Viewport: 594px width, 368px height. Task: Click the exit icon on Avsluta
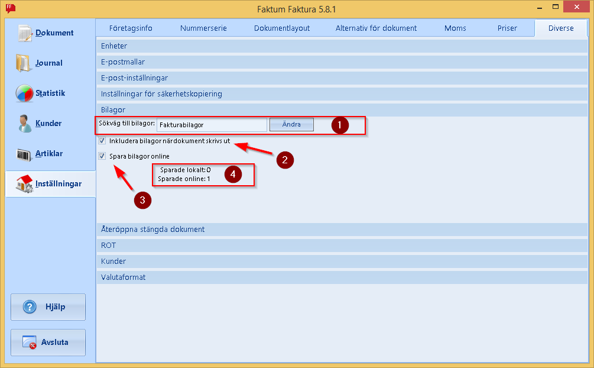point(29,342)
